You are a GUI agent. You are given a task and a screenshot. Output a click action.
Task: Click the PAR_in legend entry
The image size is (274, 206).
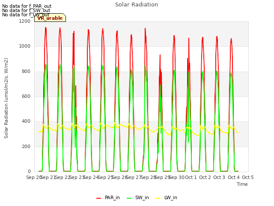click(108, 197)
